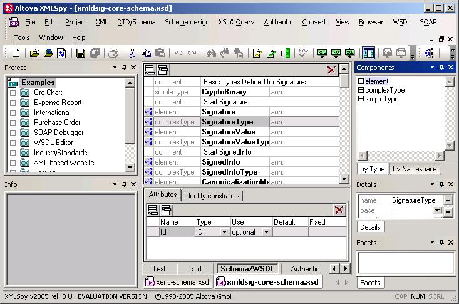Click the Save All toolbar icon
Viewport: 459px width, 304px height.
point(95,53)
